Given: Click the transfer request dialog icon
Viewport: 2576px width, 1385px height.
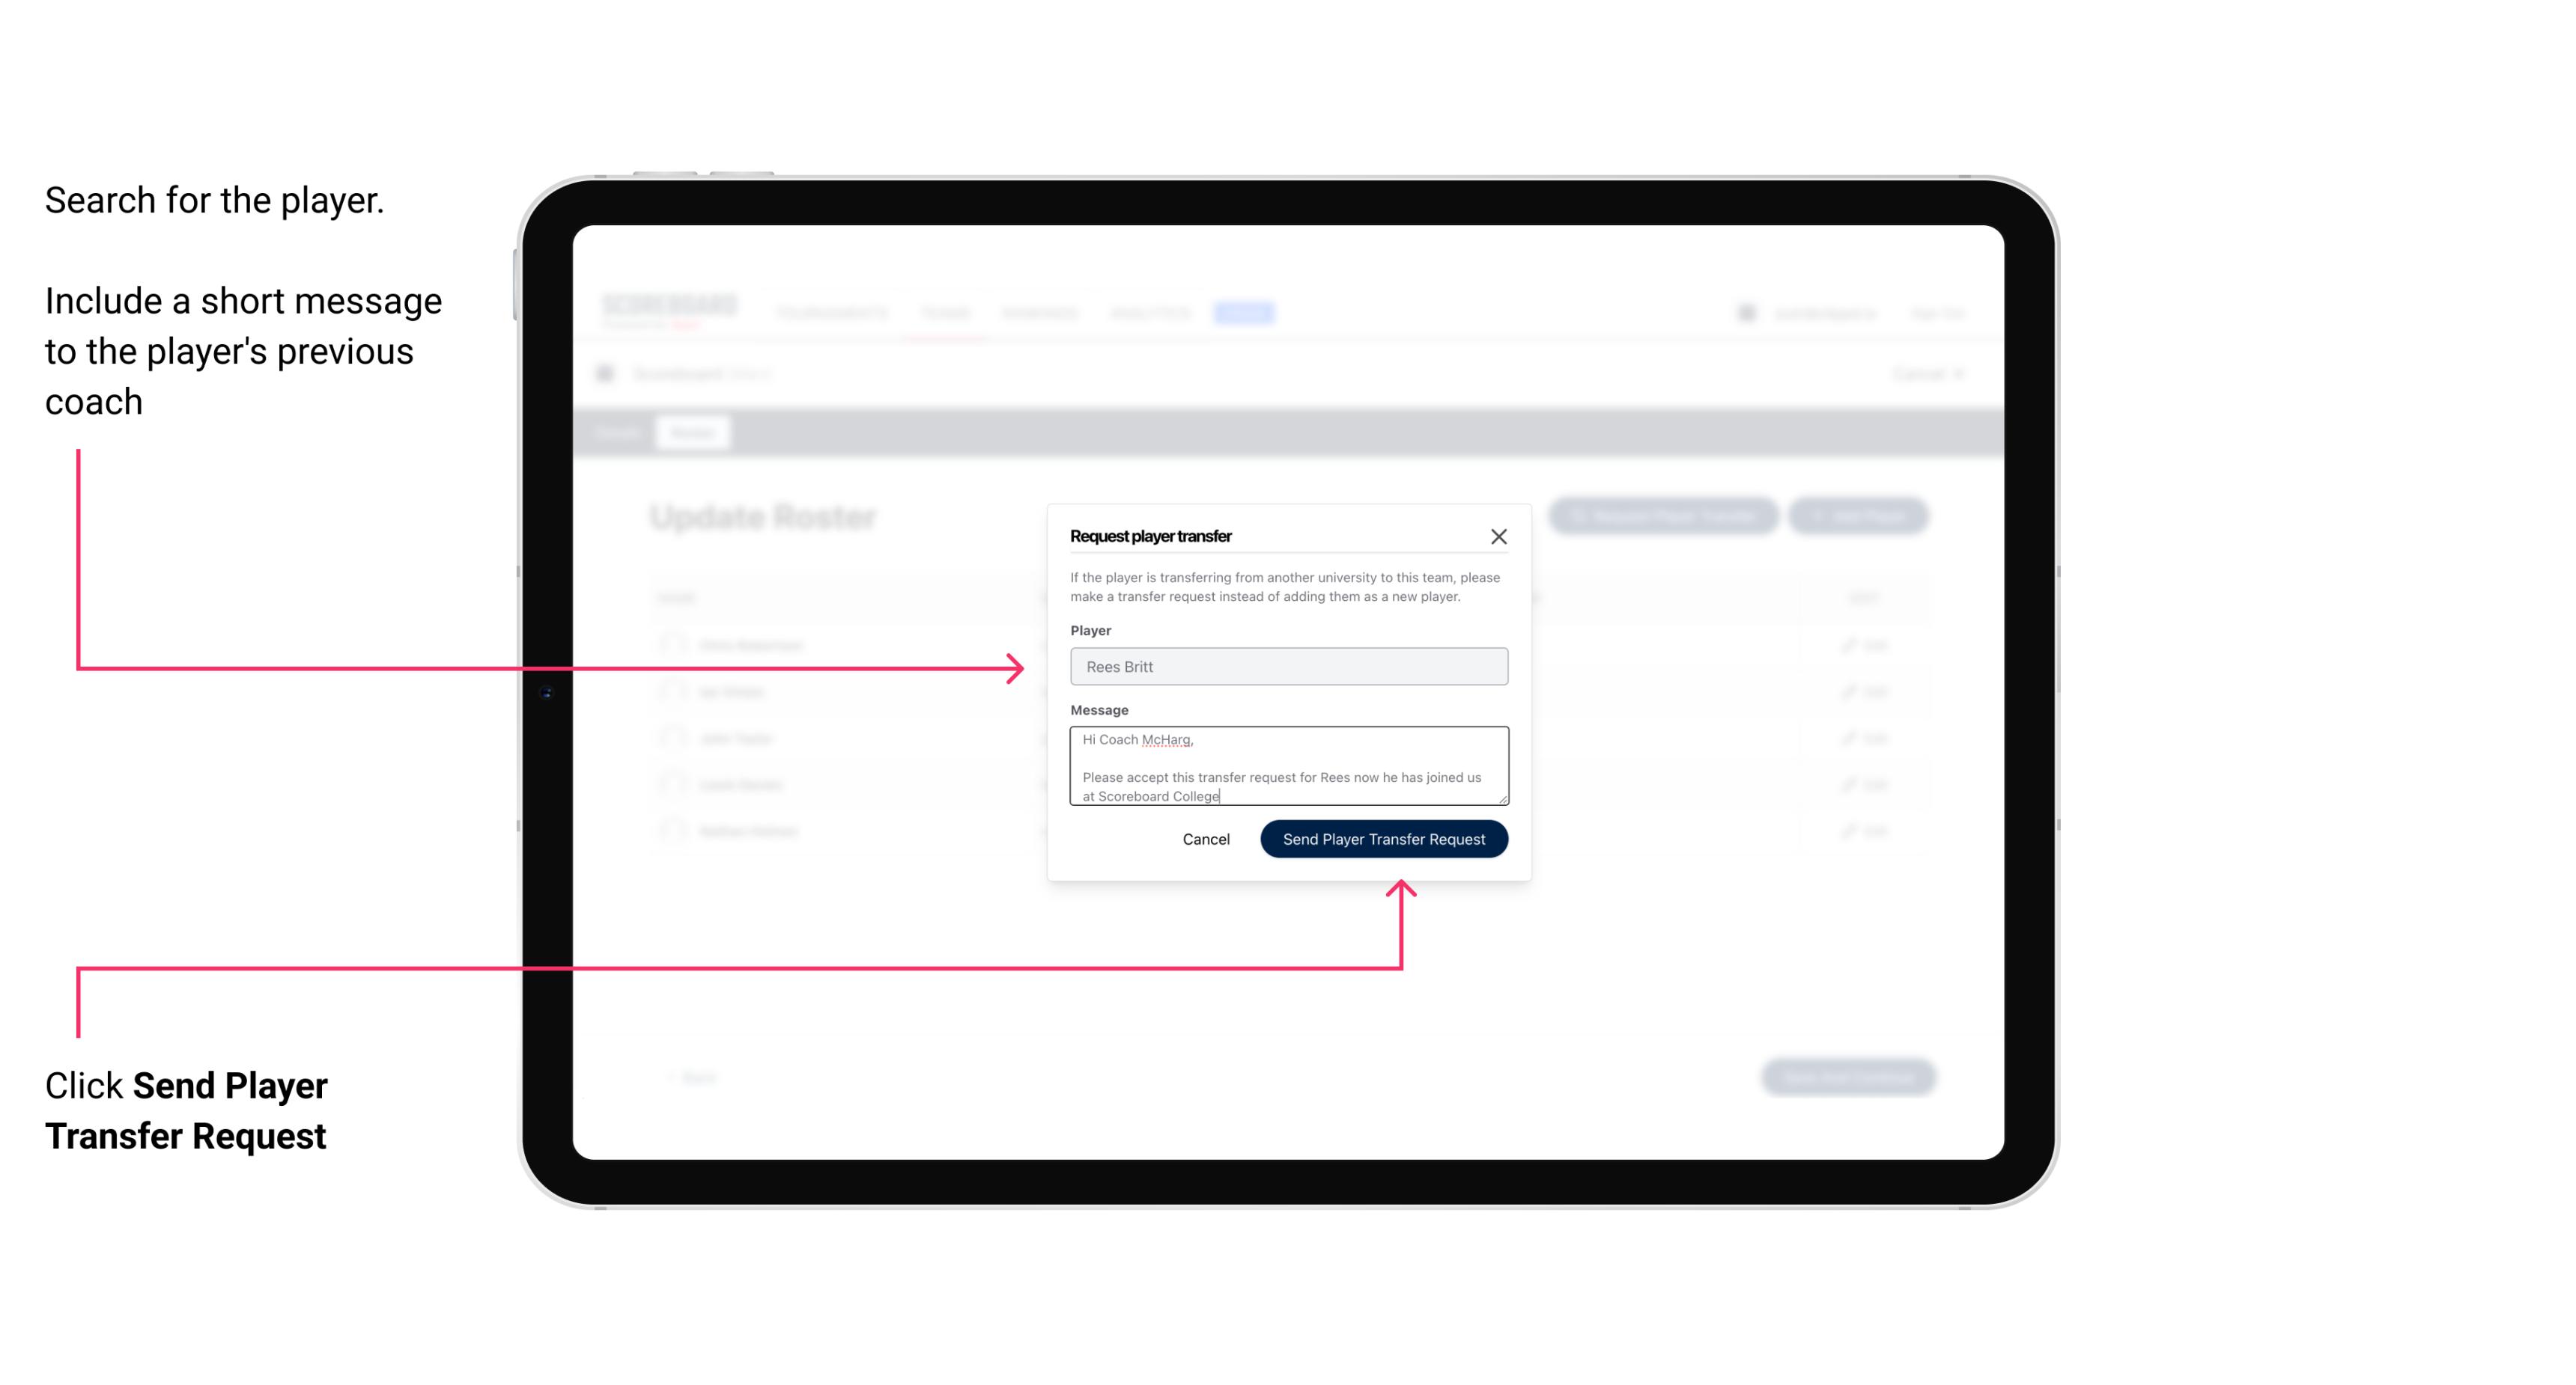Looking at the screenshot, I should tap(1497, 536).
